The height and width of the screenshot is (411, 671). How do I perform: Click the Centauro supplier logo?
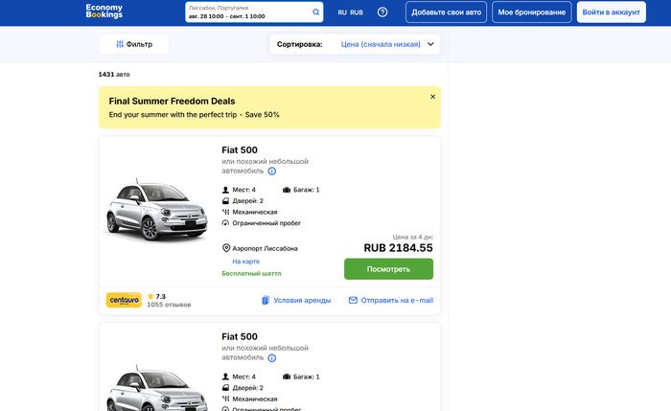point(124,300)
